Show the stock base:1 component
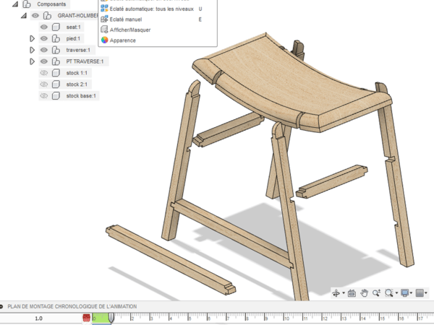The image size is (434, 325). tap(44, 96)
